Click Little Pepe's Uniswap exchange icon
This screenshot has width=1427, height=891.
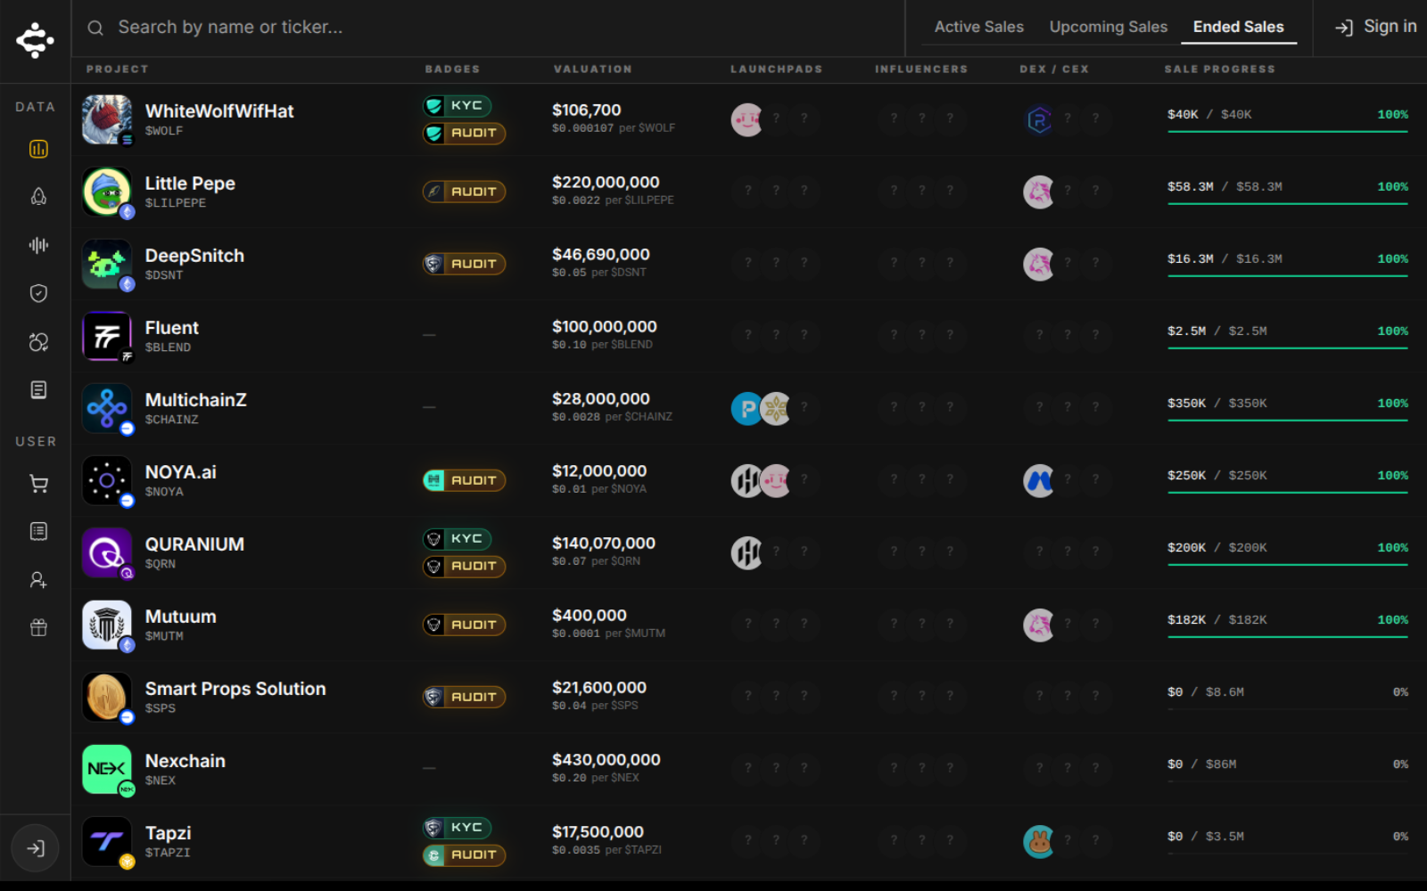pos(1039,192)
